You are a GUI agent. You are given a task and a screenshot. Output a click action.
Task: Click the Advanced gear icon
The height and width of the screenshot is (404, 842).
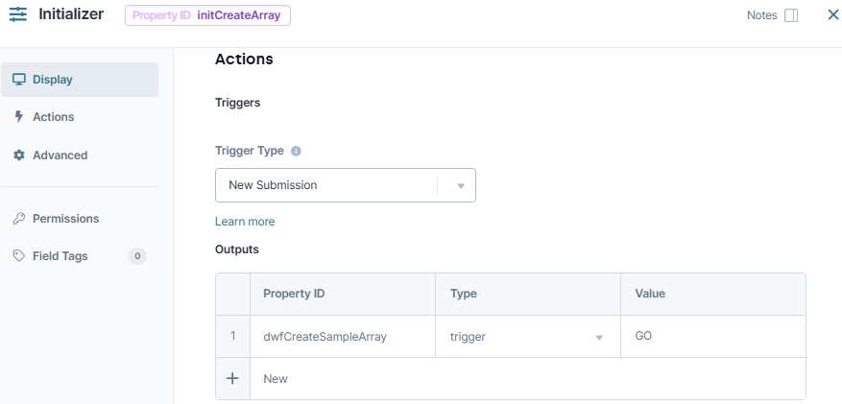18,155
